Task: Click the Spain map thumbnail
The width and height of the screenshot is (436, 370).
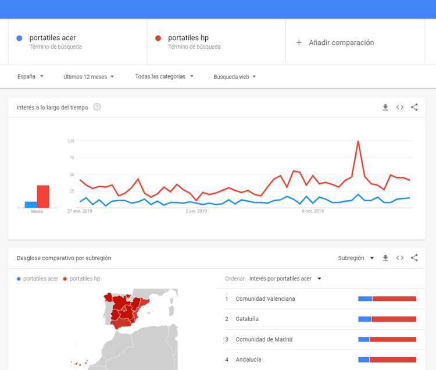Action: point(124,329)
